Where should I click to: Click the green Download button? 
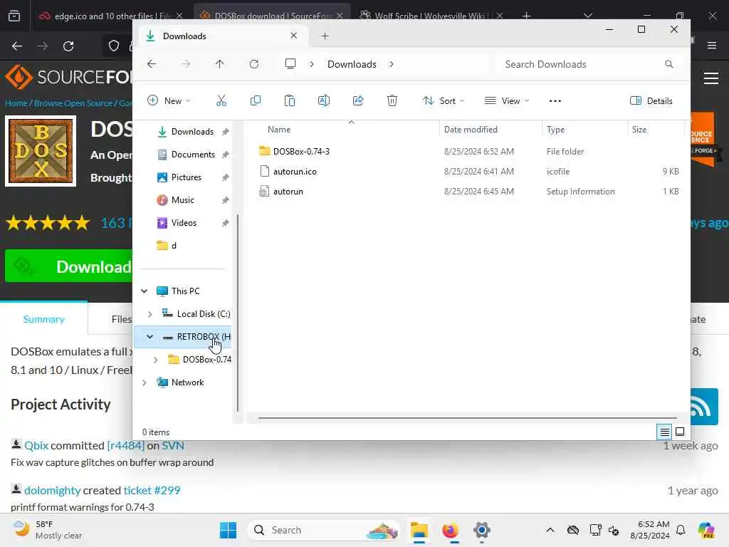point(70,266)
